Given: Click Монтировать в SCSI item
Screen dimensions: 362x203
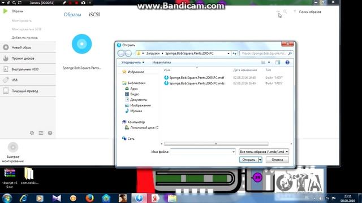Looking at the screenshot, I should point(27,29).
